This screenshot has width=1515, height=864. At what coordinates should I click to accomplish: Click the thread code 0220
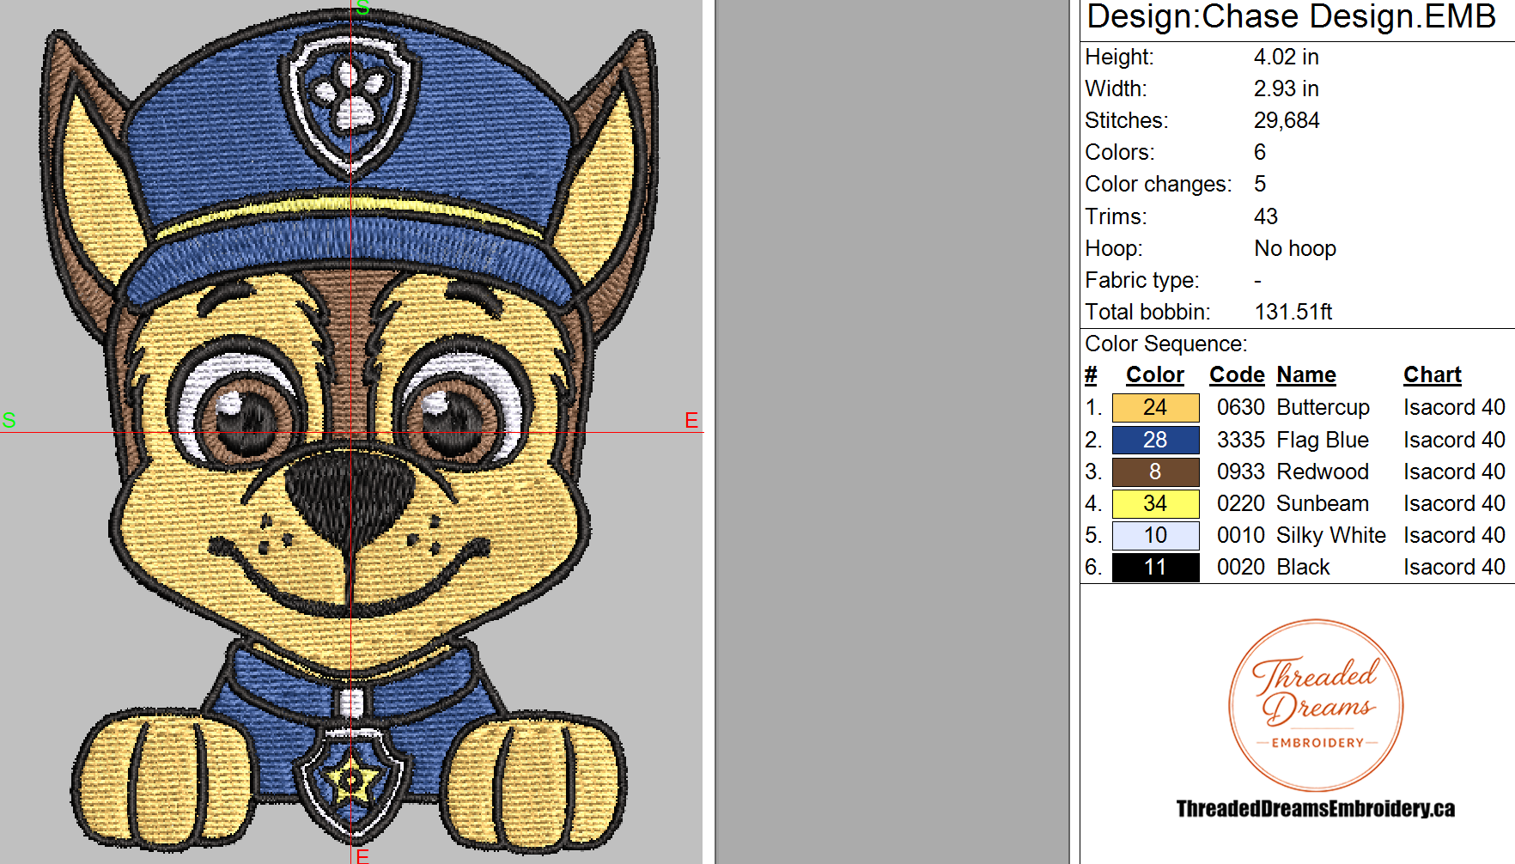pos(1241,503)
